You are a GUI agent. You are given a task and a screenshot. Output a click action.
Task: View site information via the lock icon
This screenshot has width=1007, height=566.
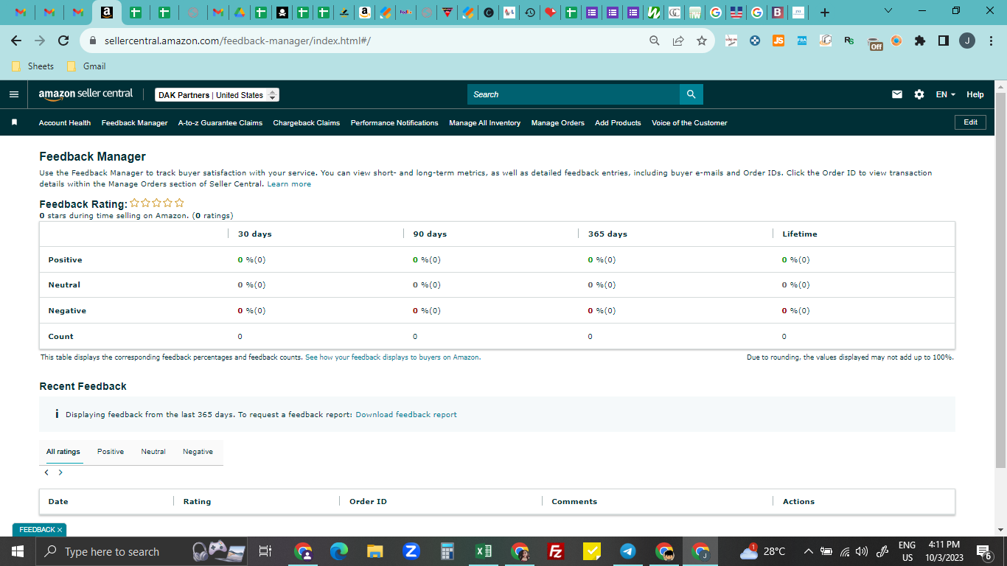pyautogui.click(x=93, y=41)
